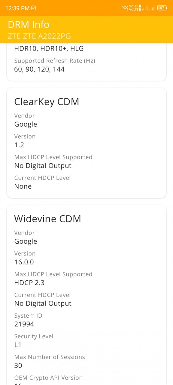
Task: Tap the Wi-Fi VoLTE status icon
Action: tap(132, 8)
